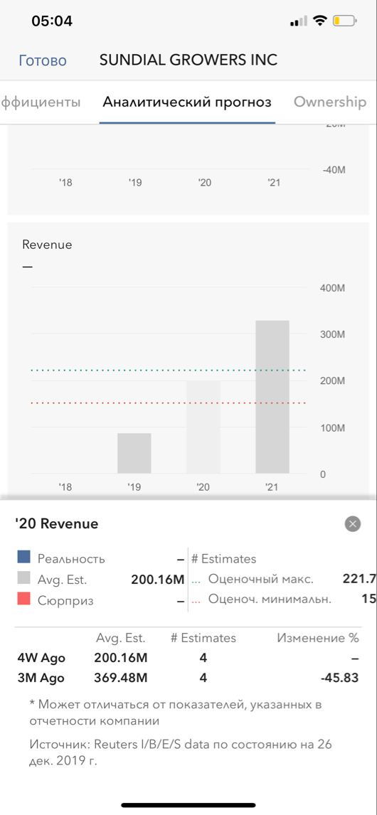Viewport: 377px width, 815px height.
Task: Tap the Изменение % column header
Action: [x=318, y=638]
